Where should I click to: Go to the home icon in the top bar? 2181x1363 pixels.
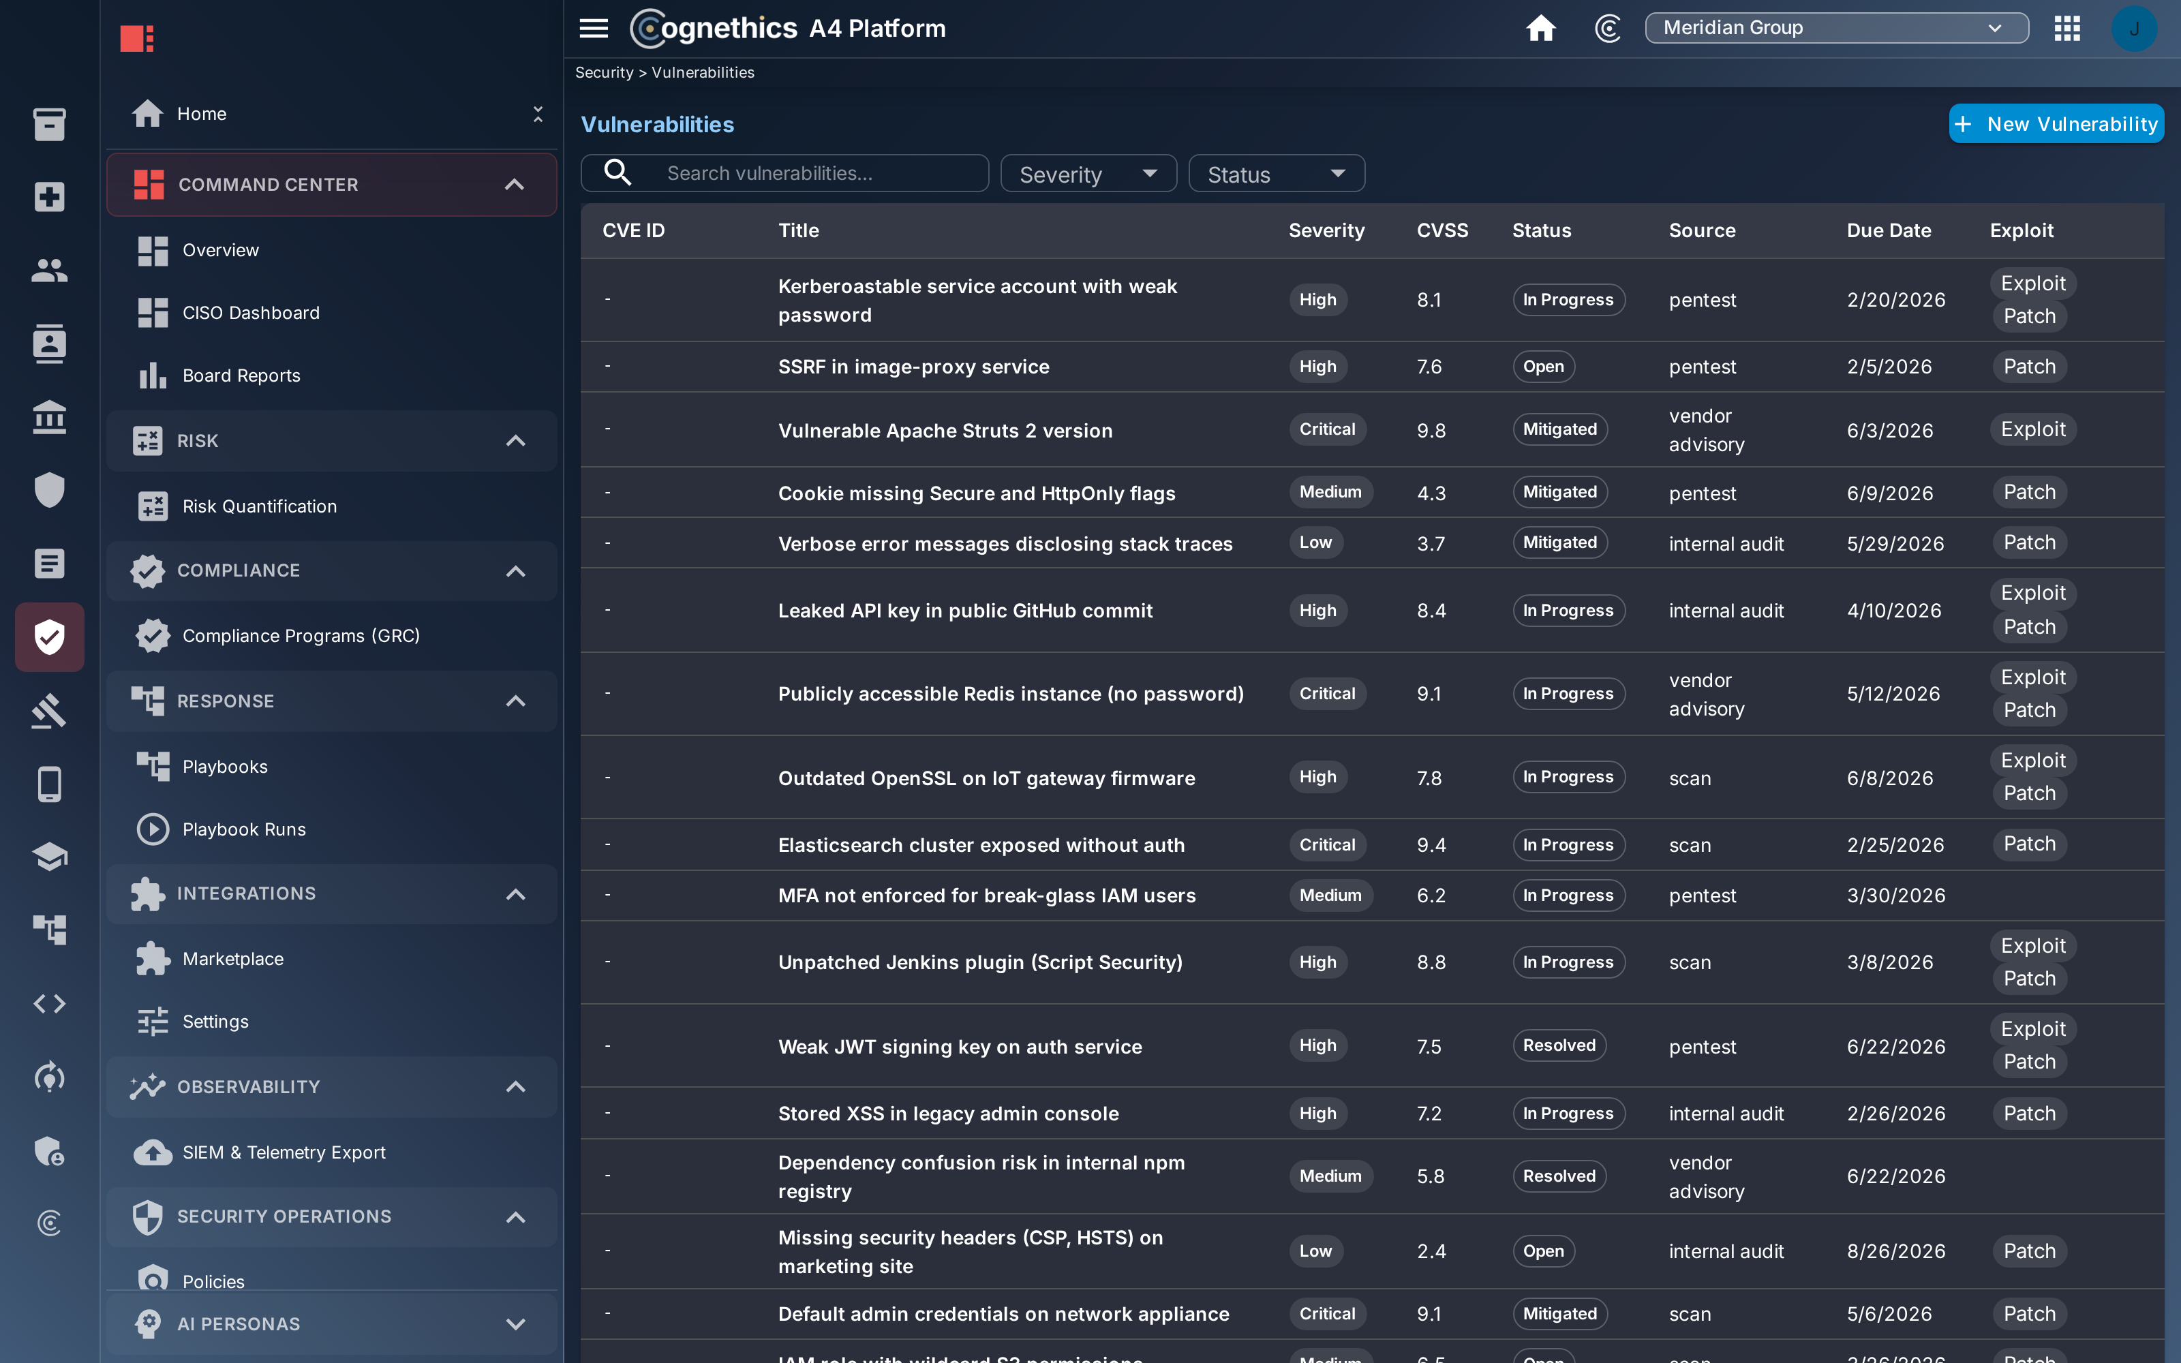(1541, 28)
